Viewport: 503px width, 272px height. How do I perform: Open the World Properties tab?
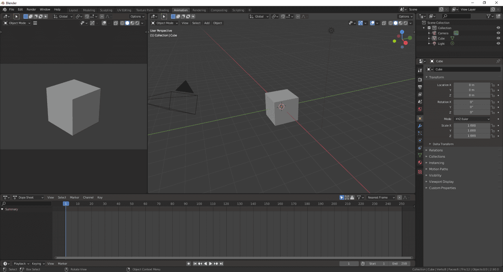420,110
